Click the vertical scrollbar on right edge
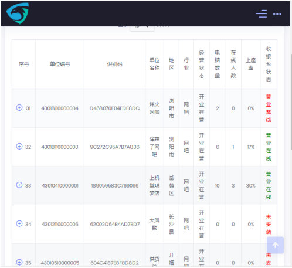The image size is (292, 268). coord(291,101)
